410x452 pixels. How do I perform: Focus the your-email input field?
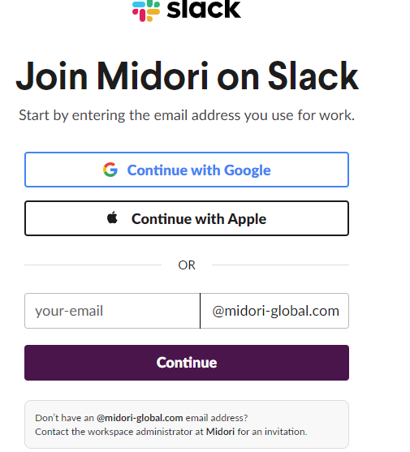point(112,311)
